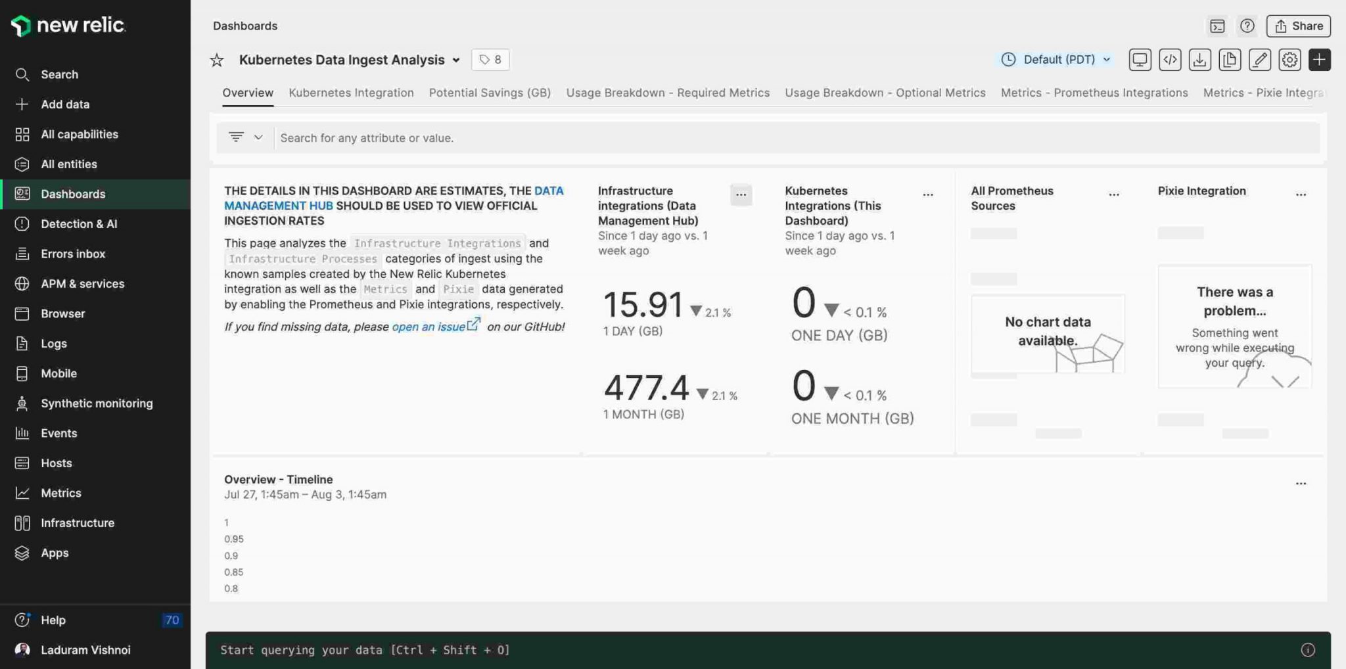Open the query console terminal icon
This screenshot has width=1346, height=669.
pos(1218,26)
